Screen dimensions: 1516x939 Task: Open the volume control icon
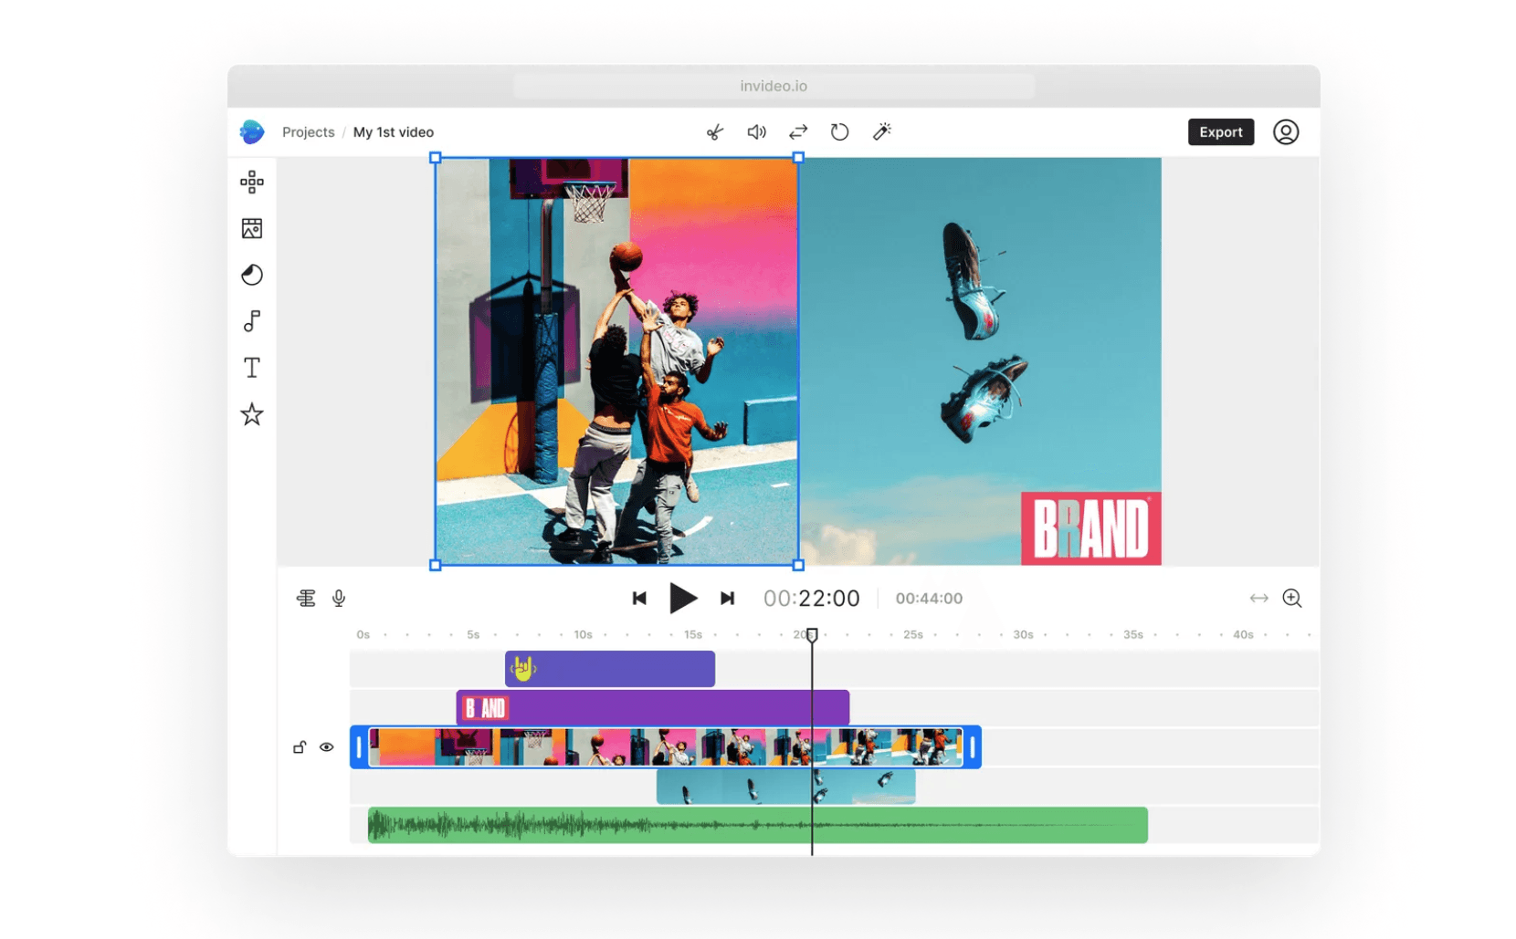click(756, 131)
